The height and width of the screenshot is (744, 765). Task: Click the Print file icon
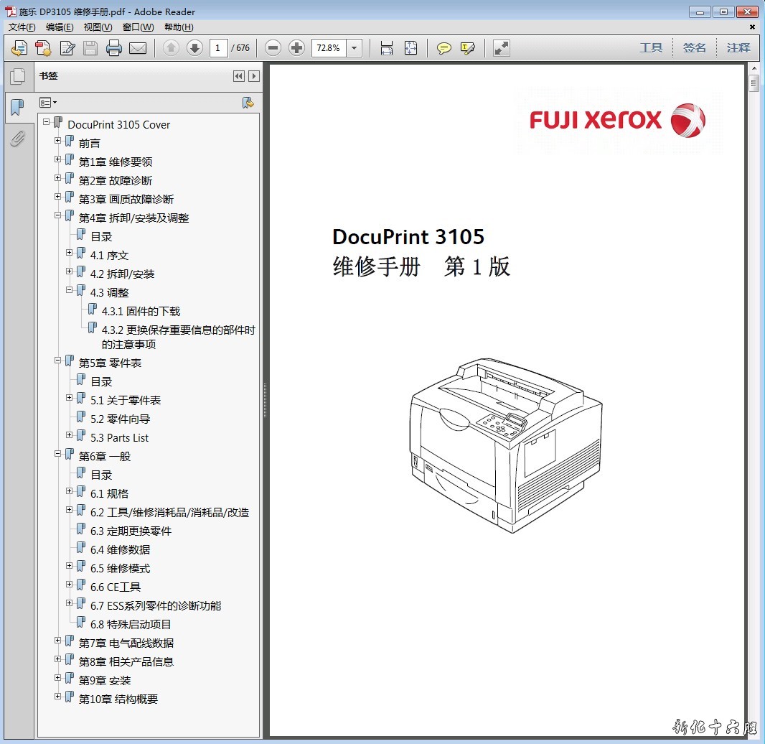pyautogui.click(x=114, y=48)
